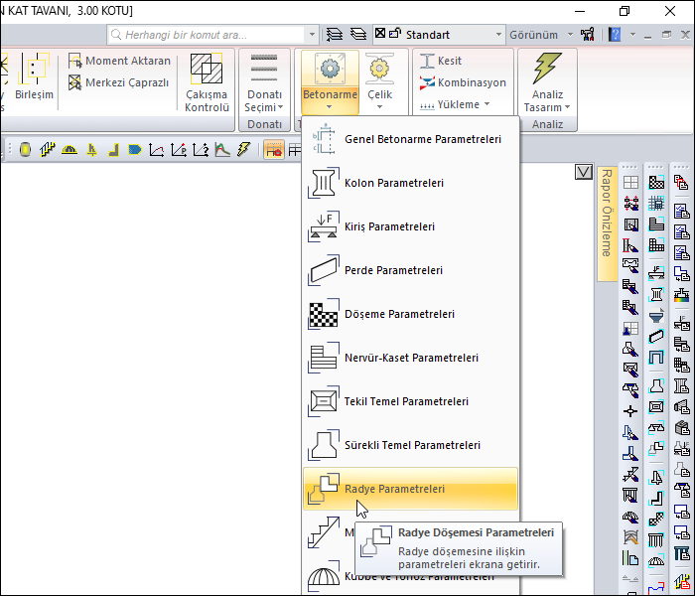The height and width of the screenshot is (596, 695).
Task: Click the Analiz Tasarım lightning icon
Action: [x=547, y=70]
